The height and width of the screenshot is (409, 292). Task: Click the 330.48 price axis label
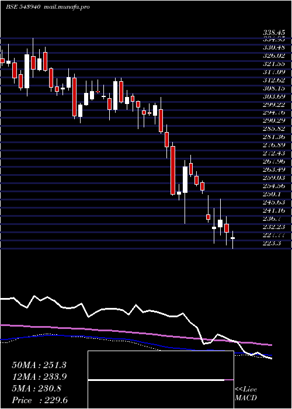point(273,48)
